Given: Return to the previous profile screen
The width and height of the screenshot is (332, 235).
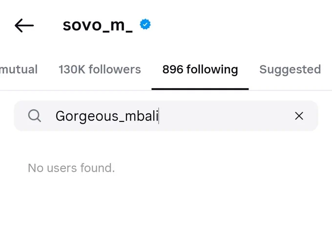Looking at the screenshot, I should (24, 25).
